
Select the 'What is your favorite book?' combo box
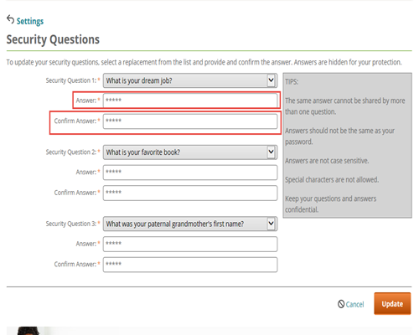190,152
